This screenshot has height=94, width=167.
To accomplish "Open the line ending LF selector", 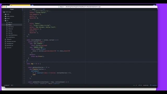I will pyautogui.click(x=136, y=85).
